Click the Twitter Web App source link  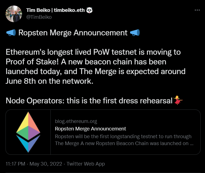86,164
